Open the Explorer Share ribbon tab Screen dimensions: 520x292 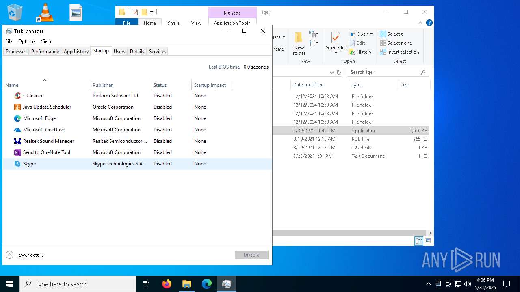coord(173,23)
